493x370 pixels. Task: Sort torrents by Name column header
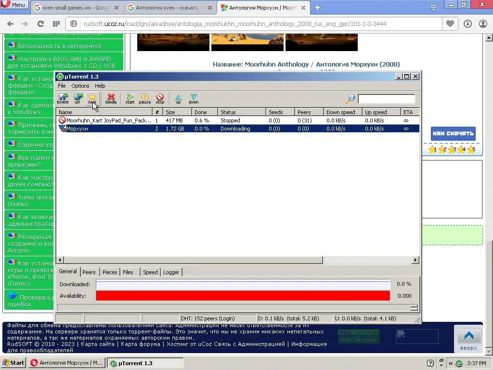(x=104, y=112)
